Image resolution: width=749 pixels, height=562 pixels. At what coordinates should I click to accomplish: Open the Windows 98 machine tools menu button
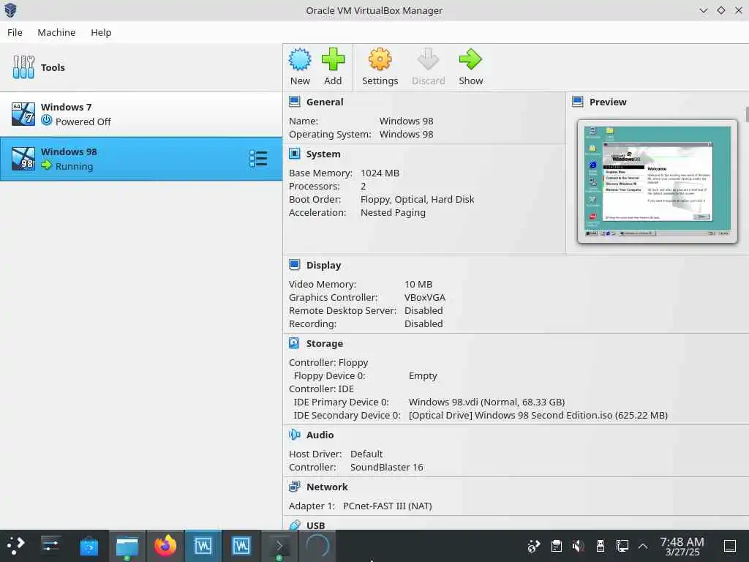pyautogui.click(x=258, y=159)
